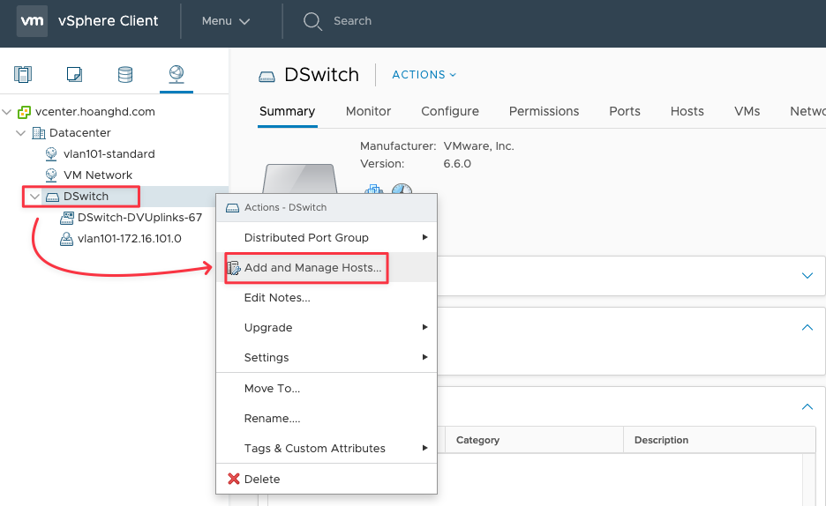Expand the Tags & Custom Attributes submenu arrow

point(424,448)
